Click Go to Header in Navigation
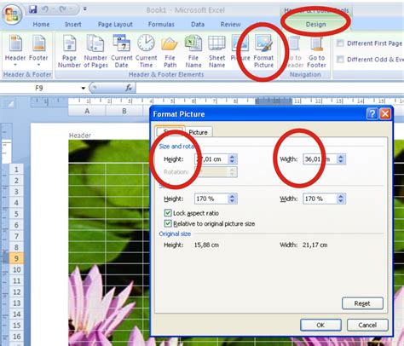Image resolution: width=404 pixels, height=346 pixels. tap(294, 52)
